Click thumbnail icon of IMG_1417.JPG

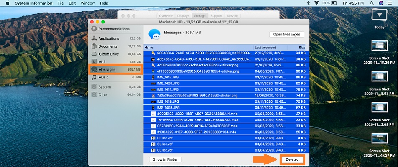pos(153,77)
